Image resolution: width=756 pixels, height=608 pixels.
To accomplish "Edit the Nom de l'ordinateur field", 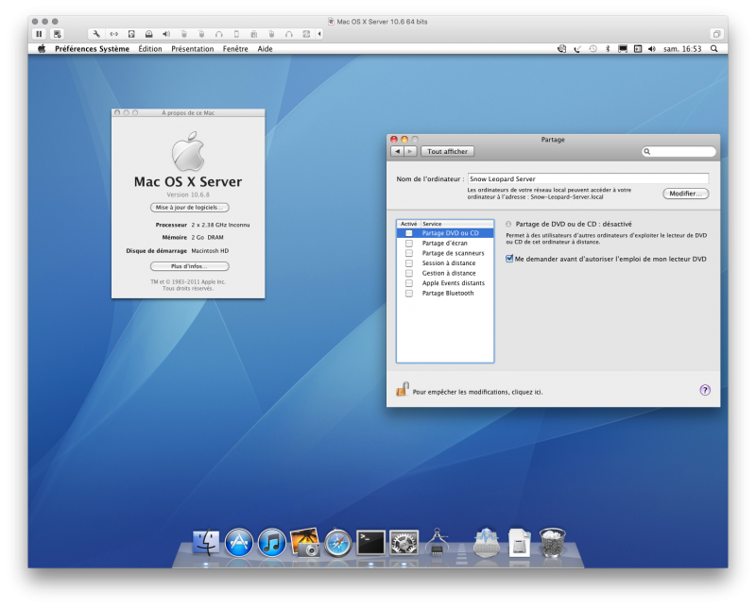I will [x=588, y=178].
